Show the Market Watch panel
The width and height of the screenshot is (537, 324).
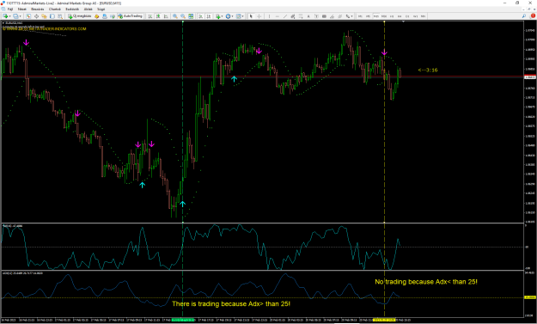pos(28,16)
